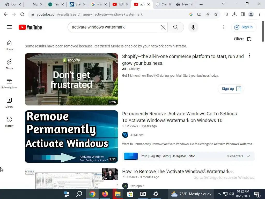Open the Shopify ad three-dot menu
265x199 pixels.
[249, 55]
